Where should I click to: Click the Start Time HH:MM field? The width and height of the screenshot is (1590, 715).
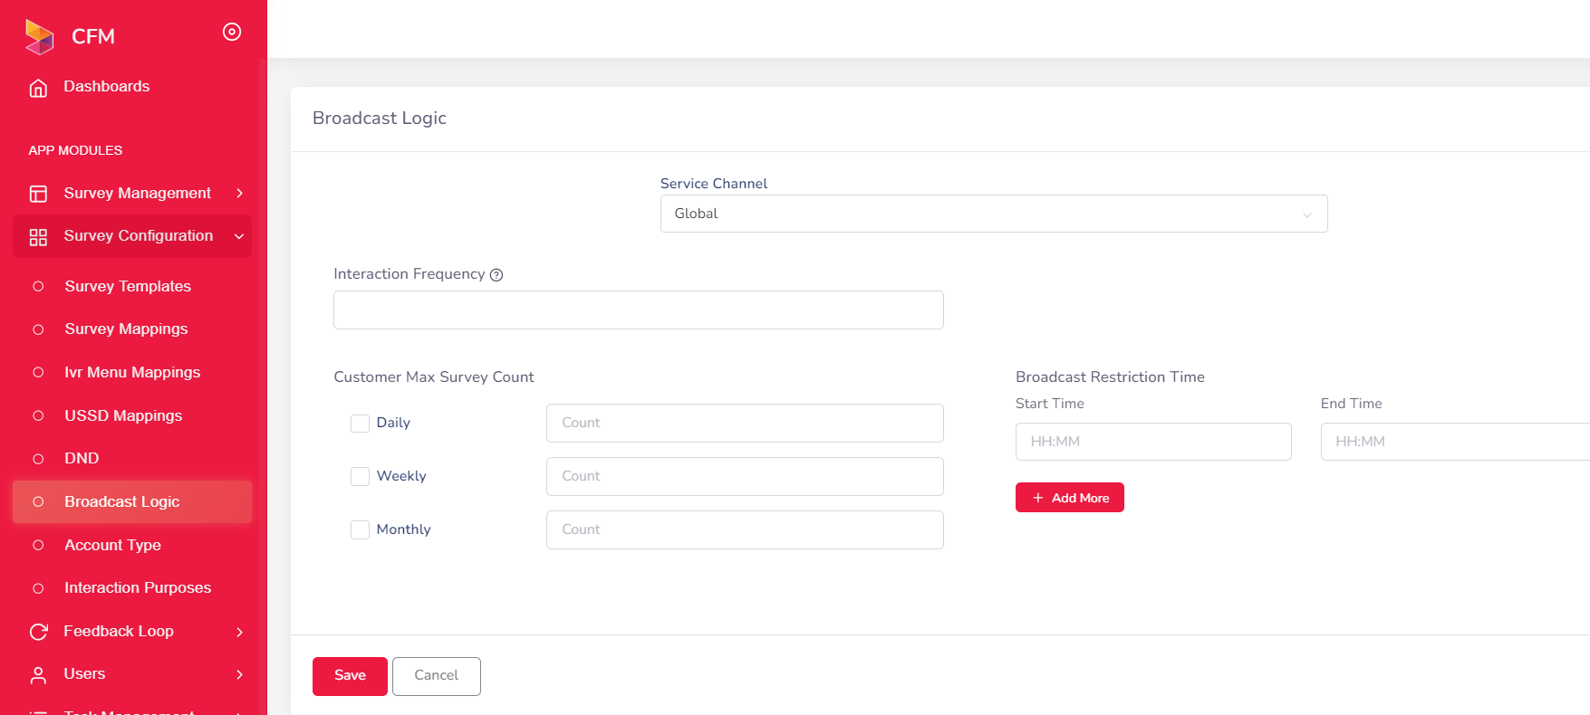tap(1152, 442)
